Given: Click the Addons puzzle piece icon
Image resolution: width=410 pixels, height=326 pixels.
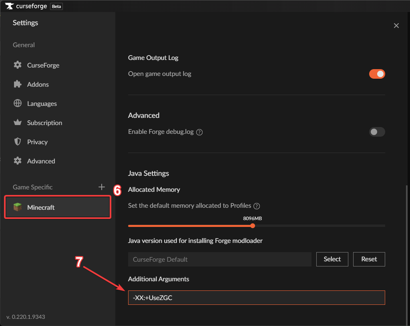Looking at the screenshot, I should [x=18, y=84].
